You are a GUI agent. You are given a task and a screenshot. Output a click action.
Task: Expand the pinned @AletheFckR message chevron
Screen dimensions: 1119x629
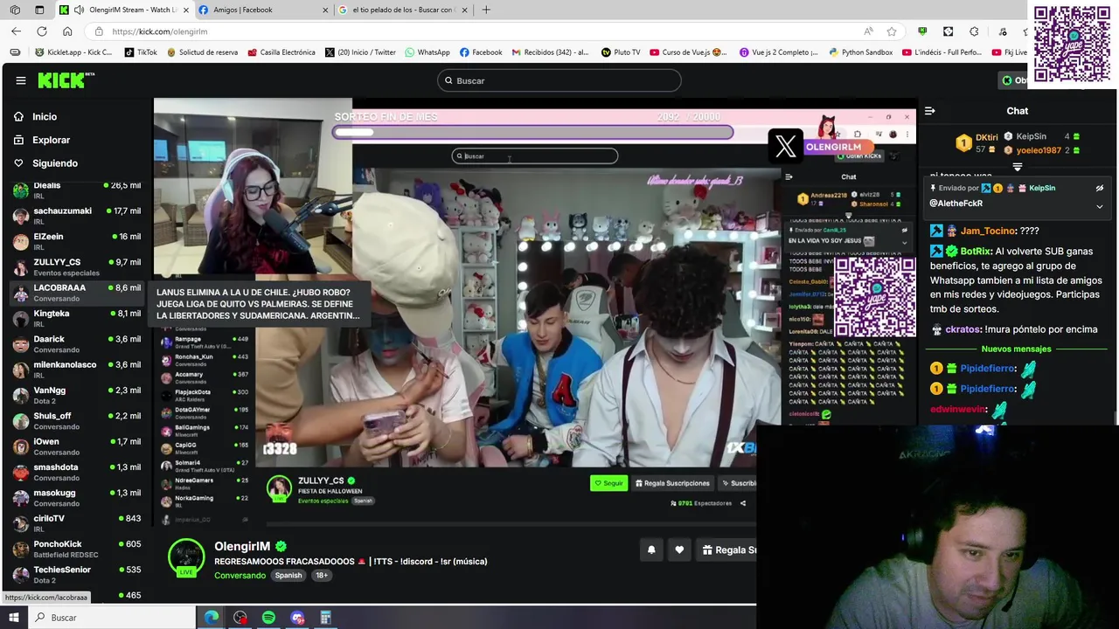[x=1100, y=207]
